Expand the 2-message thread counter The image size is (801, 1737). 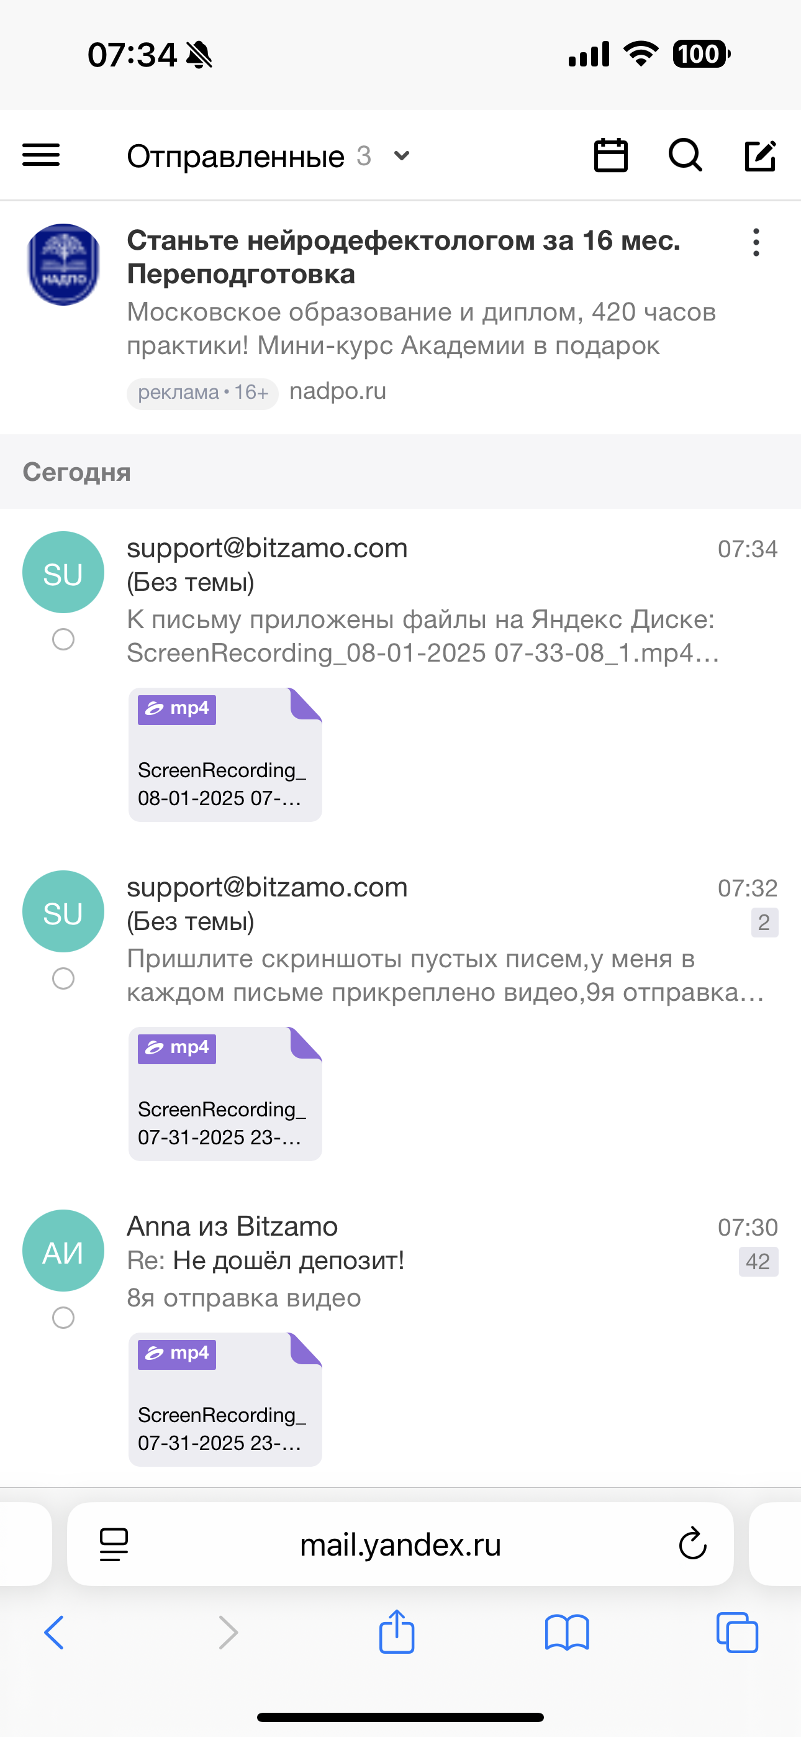764,923
